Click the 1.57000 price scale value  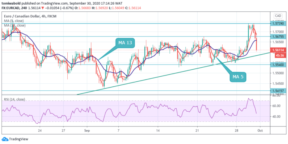tap(278, 32)
